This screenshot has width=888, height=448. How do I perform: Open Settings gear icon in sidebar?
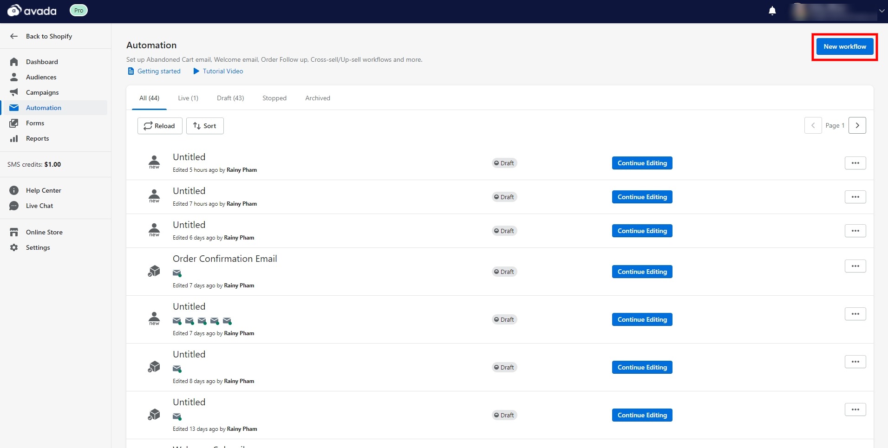click(14, 247)
